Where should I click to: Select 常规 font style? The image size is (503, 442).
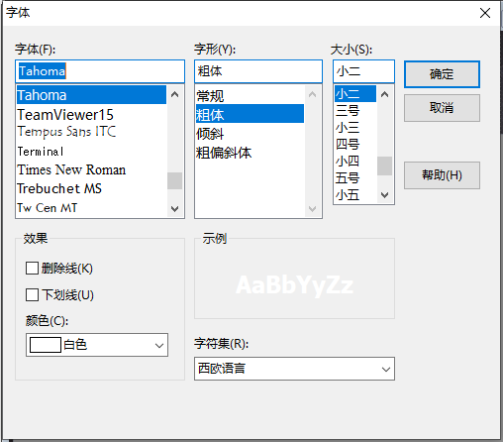(250, 96)
